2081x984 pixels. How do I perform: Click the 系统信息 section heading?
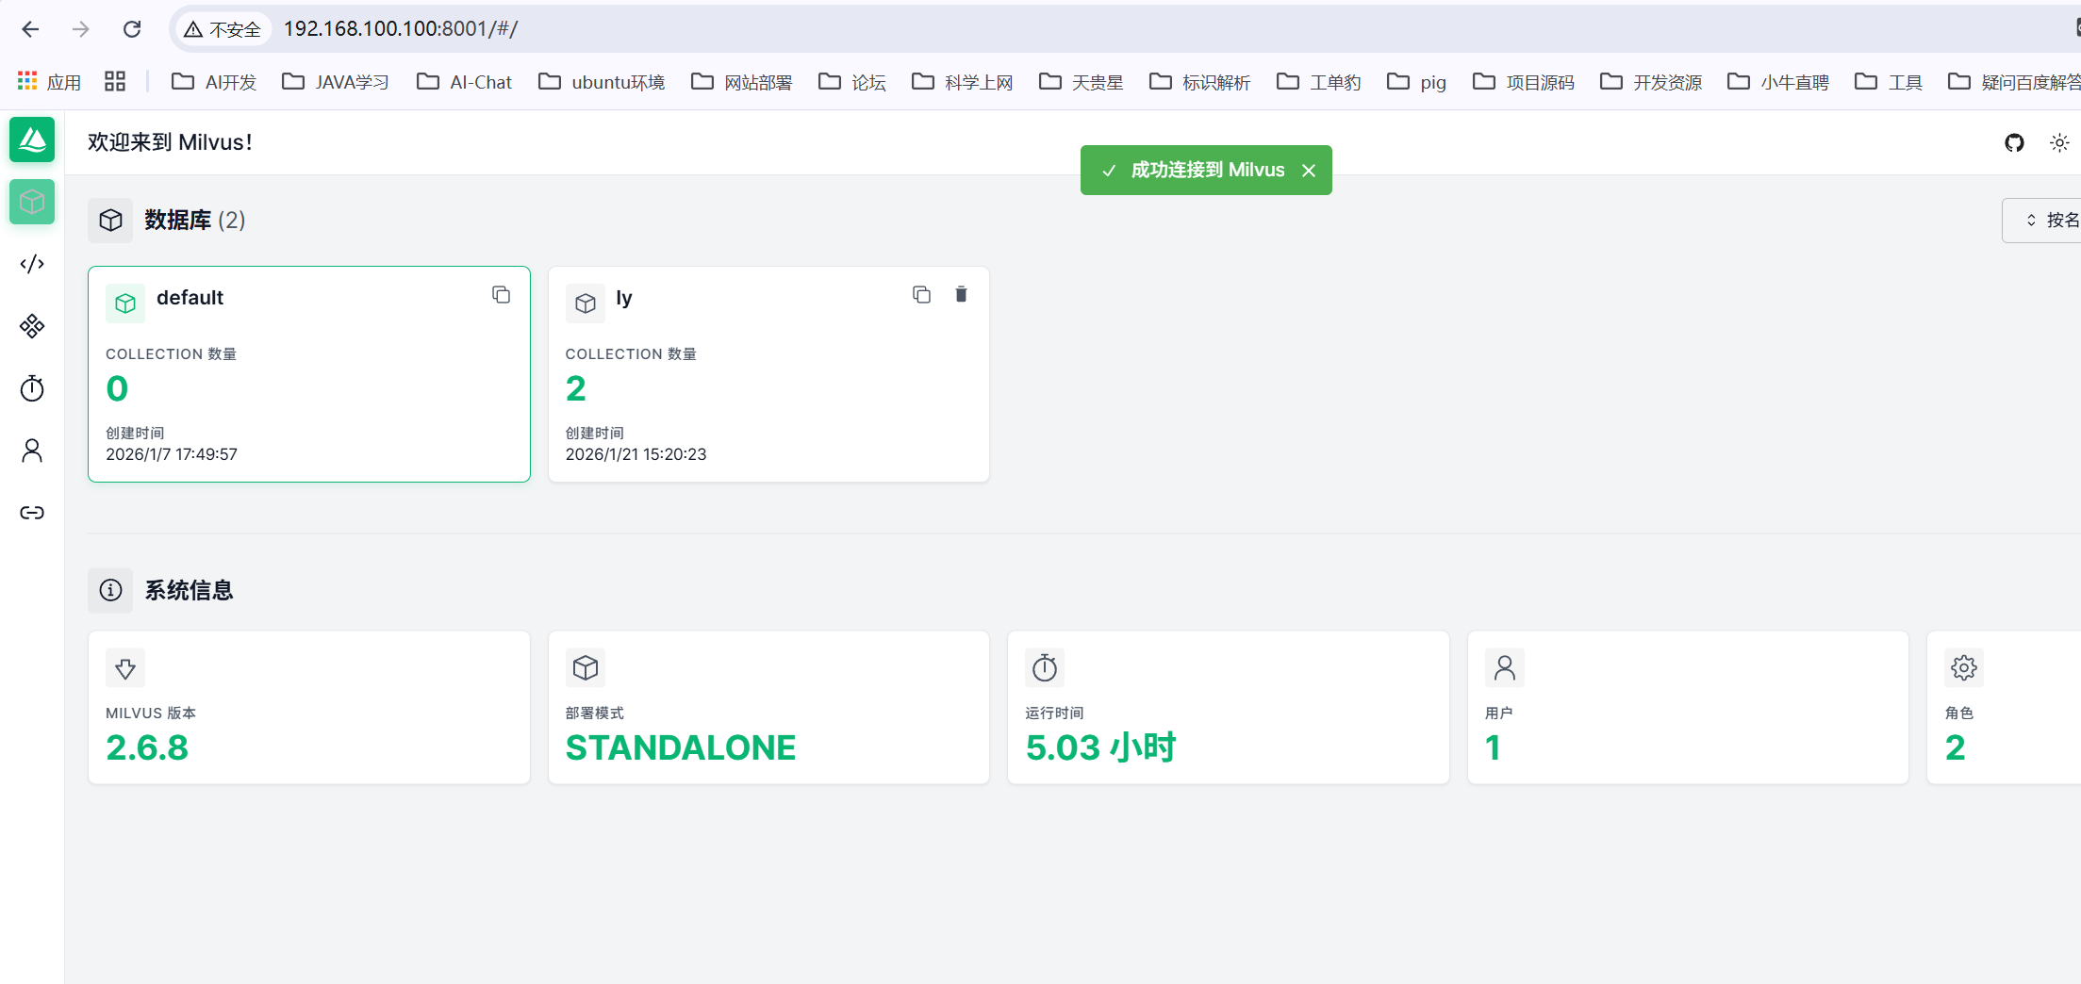click(x=189, y=590)
